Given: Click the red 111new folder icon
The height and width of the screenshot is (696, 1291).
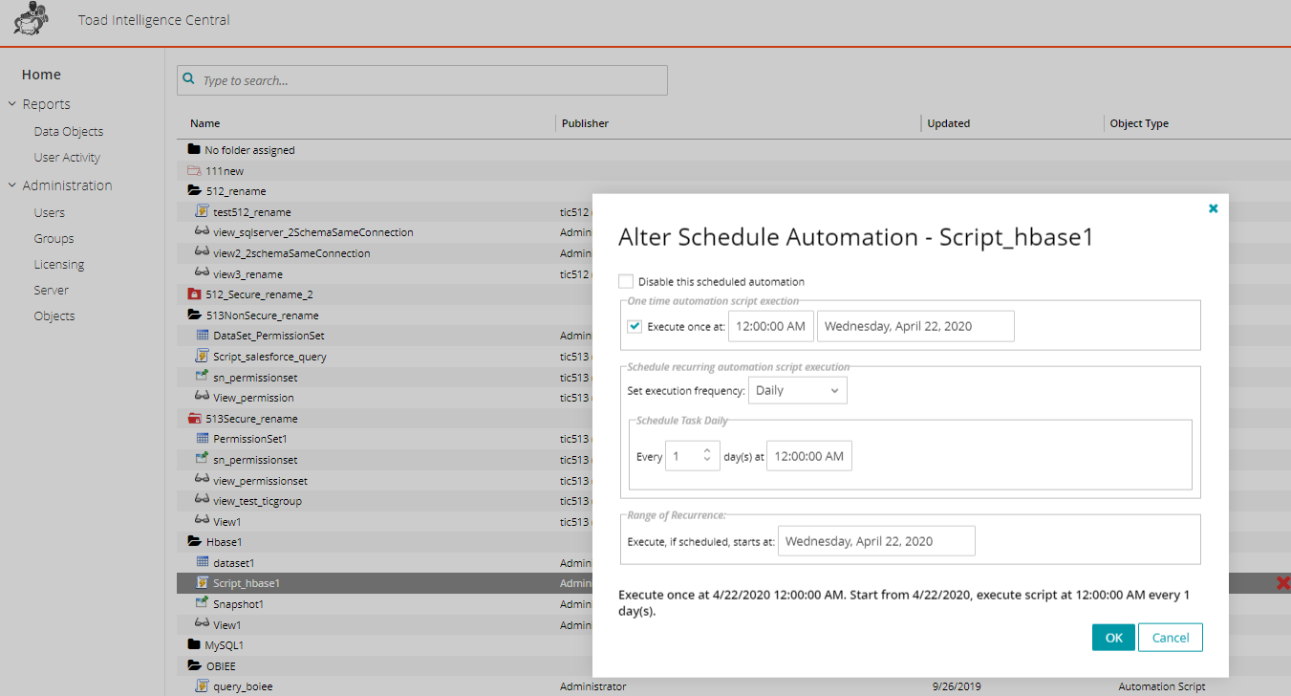Looking at the screenshot, I should pos(195,171).
